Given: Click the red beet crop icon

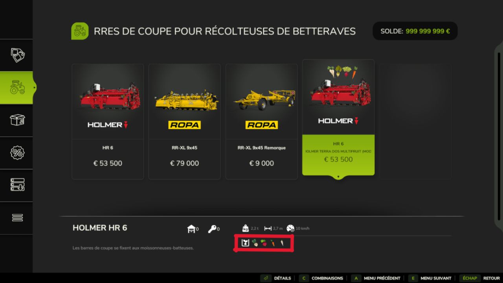Looking at the screenshot, I should pyautogui.click(x=263, y=243).
